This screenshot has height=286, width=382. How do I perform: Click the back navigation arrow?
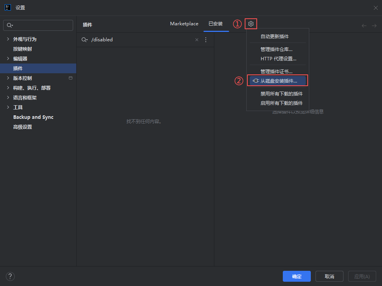[x=364, y=26]
